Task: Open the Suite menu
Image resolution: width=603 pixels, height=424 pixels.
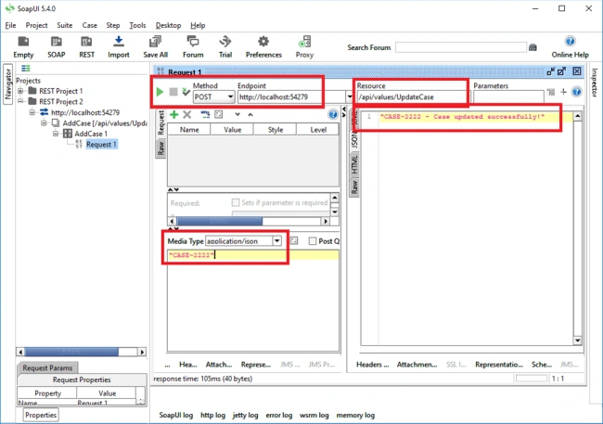Action: pyautogui.click(x=65, y=25)
